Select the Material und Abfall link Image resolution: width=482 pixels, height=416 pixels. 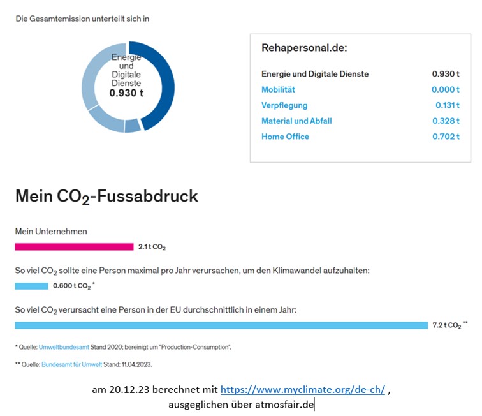pyautogui.click(x=296, y=121)
